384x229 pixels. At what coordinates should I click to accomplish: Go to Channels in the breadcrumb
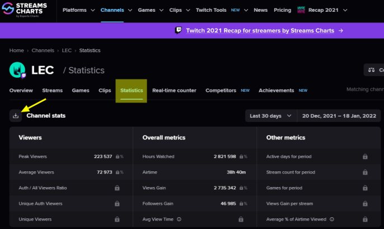43,50
